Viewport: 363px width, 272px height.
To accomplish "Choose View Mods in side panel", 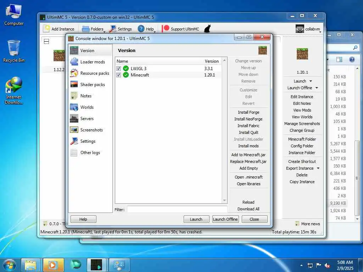I will point(302,110).
